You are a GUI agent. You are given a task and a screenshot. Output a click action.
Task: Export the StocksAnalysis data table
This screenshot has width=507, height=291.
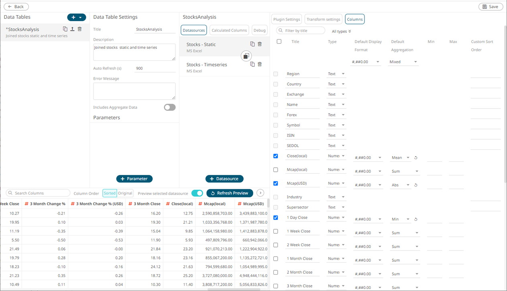72,29
